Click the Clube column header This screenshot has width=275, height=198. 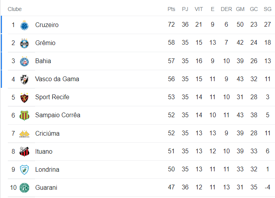pyautogui.click(x=15, y=9)
